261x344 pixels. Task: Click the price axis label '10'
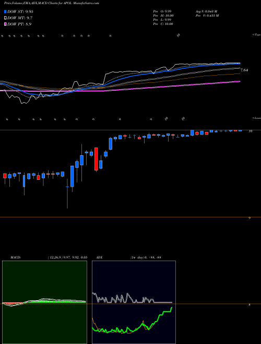[x=250, y=131]
